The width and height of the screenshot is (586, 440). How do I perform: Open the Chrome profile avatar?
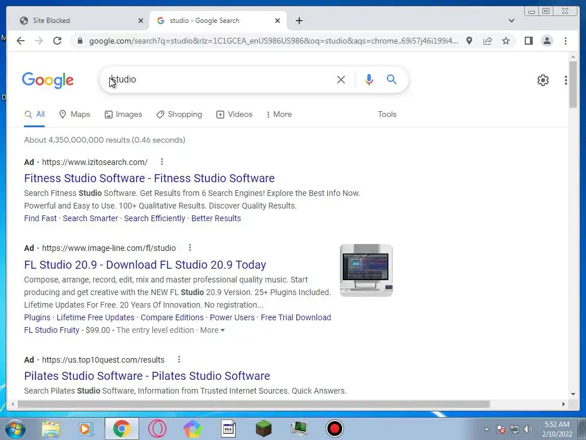pos(547,41)
